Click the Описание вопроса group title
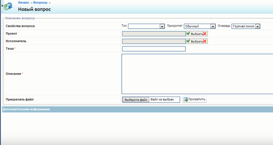 point(20,18)
